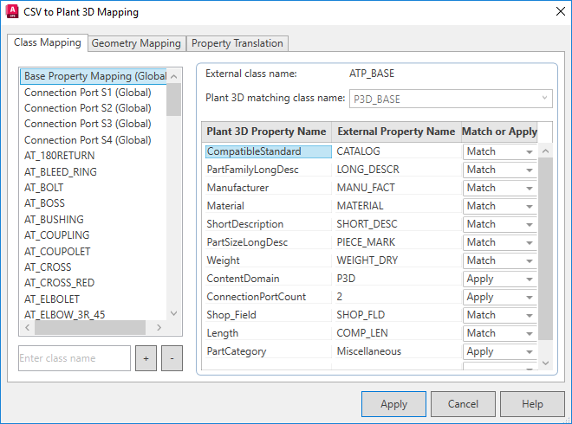Viewport: 572px width, 424px height.
Task: Select AT_BLEED_RING class
Action: coord(61,171)
